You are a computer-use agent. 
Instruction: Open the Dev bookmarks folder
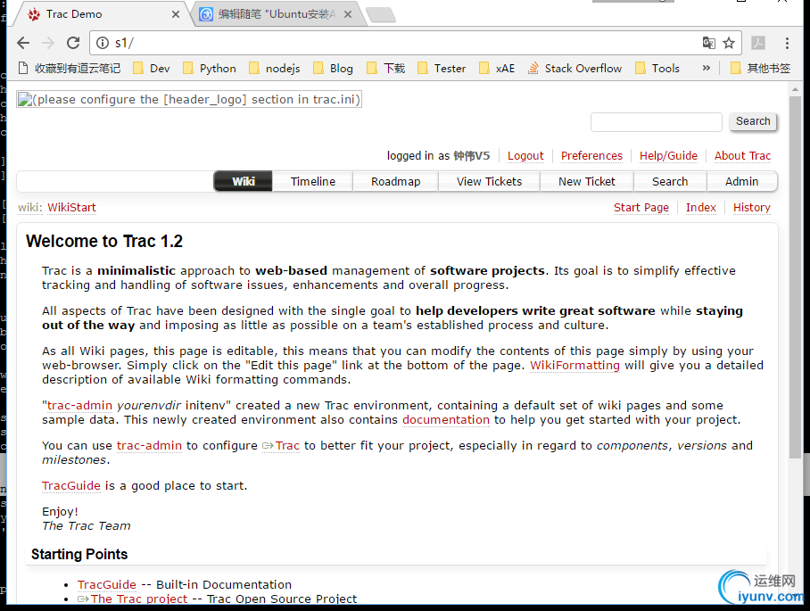click(x=152, y=68)
